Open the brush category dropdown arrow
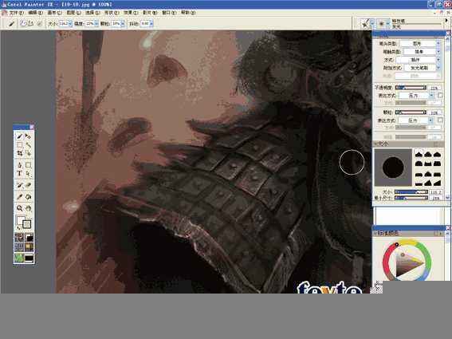The image size is (452, 339). [372, 24]
